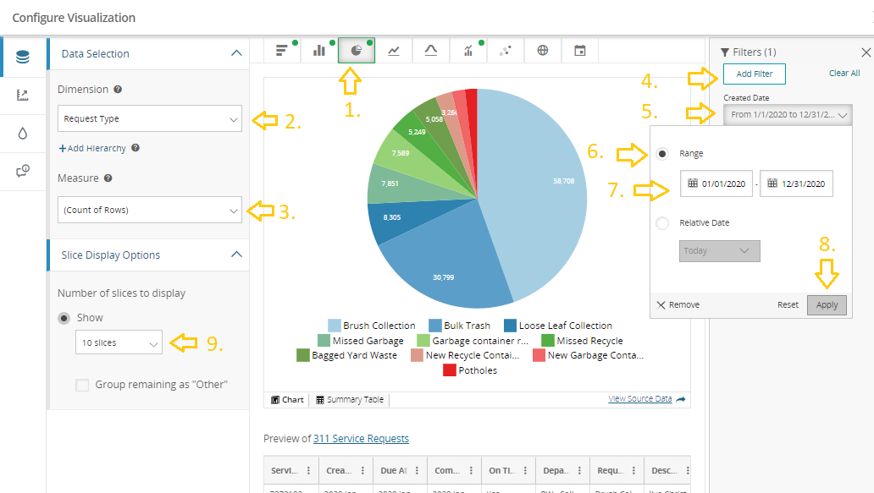Screen dimensions: 874x493
Task: Switch to the Summary Table tab
Action: coord(350,399)
